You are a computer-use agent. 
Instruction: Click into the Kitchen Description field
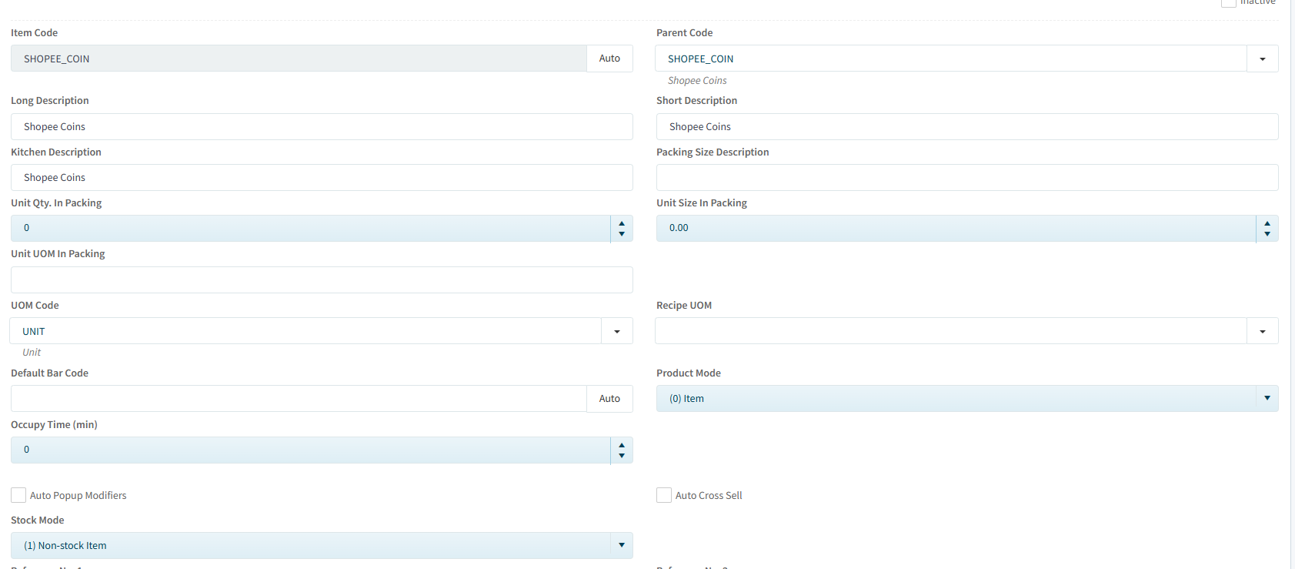coord(322,178)
